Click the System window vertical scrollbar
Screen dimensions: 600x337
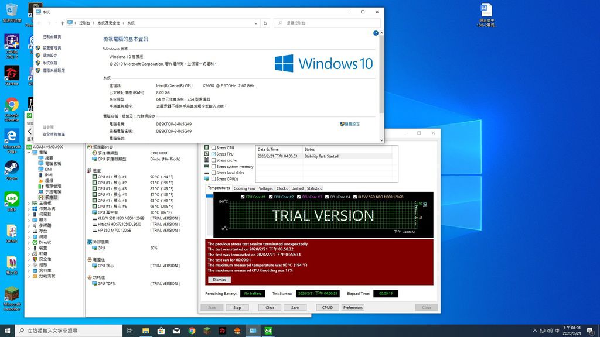tap(381, 75)
